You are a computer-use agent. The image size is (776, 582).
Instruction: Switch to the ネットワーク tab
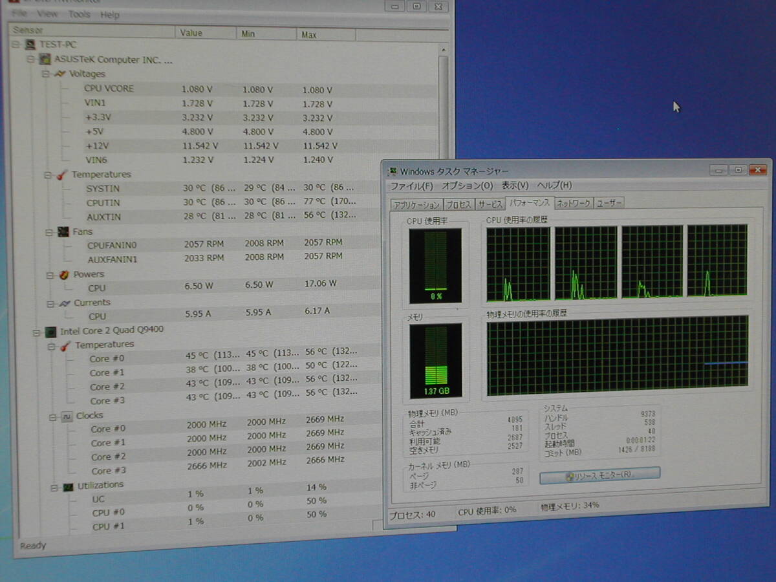point(574,204)
